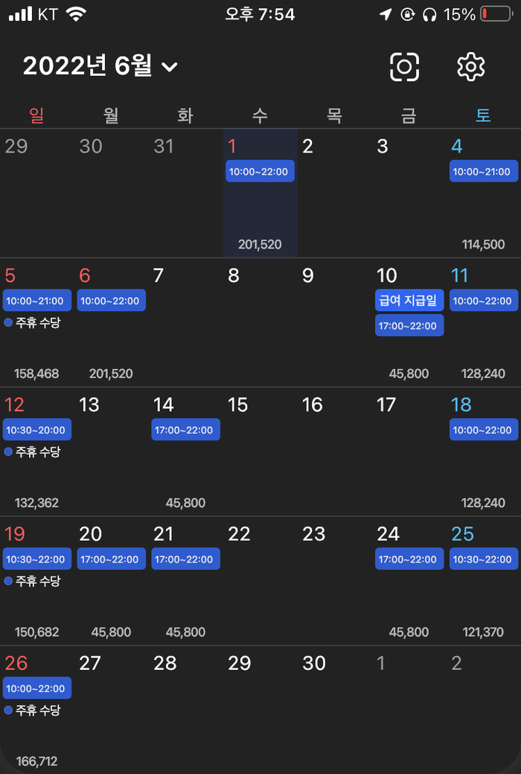521x774 pixels.
Task: Open the 급여 지급일 event on June 10
Action: 409,301
